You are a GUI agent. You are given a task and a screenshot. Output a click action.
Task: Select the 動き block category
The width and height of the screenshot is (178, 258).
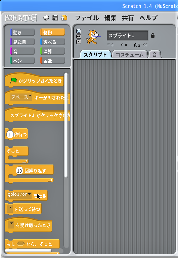click(x=22, y=33)
